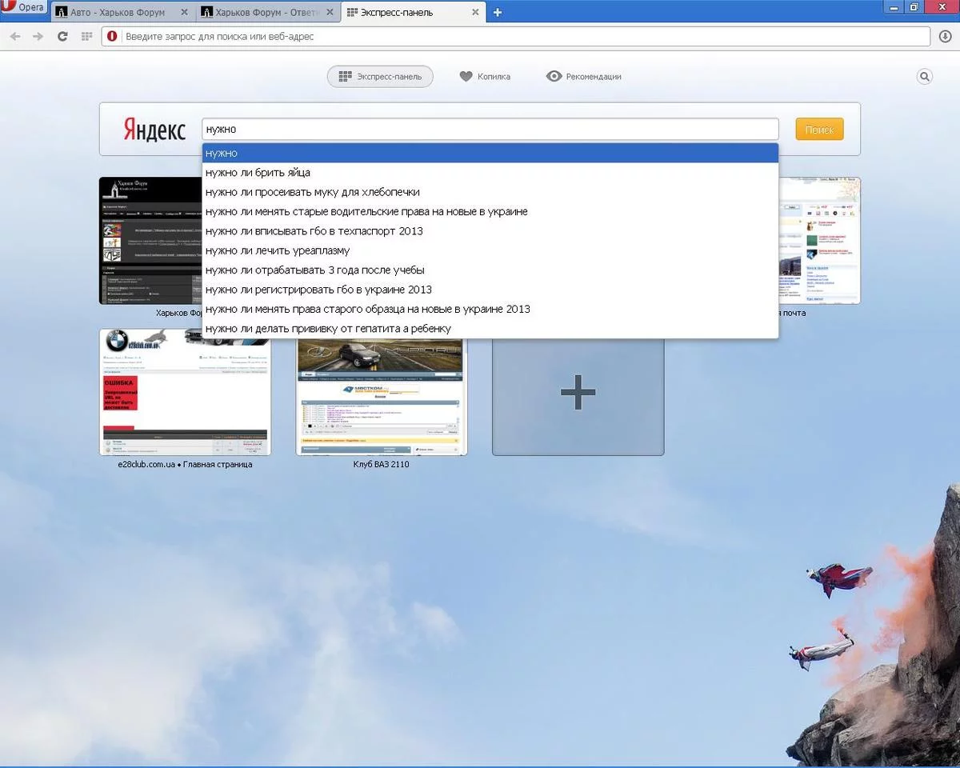
Task: Open the Рекомендации section
Action: [583, 77]
